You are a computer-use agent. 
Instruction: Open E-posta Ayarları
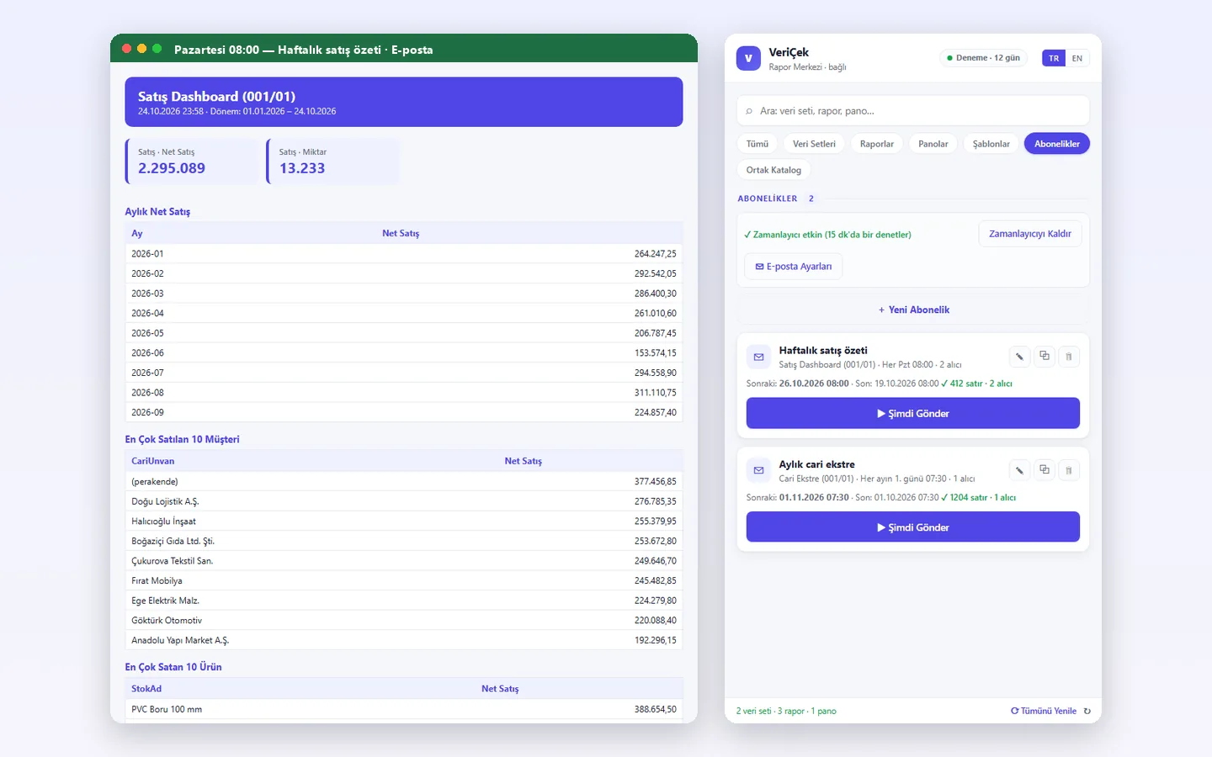[x=794, y=267]
